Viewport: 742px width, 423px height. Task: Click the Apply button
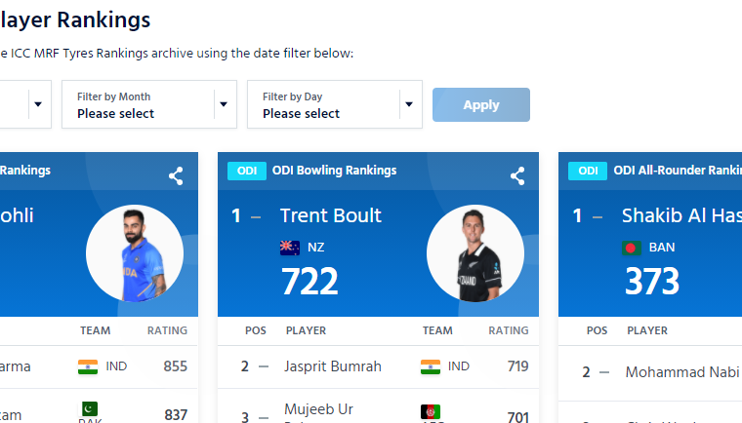481,105
